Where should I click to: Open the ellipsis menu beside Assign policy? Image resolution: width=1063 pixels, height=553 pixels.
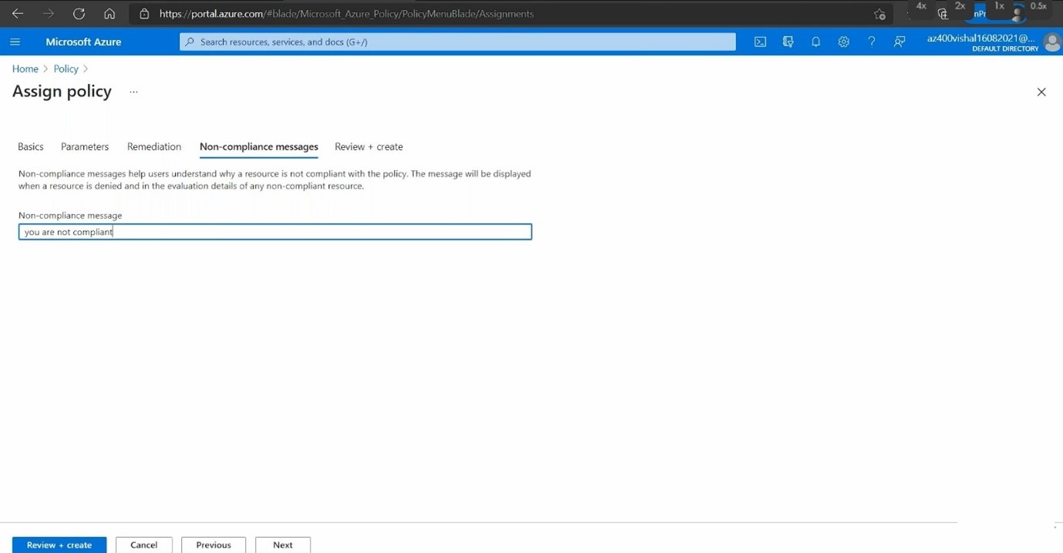[x=133, y=92]
